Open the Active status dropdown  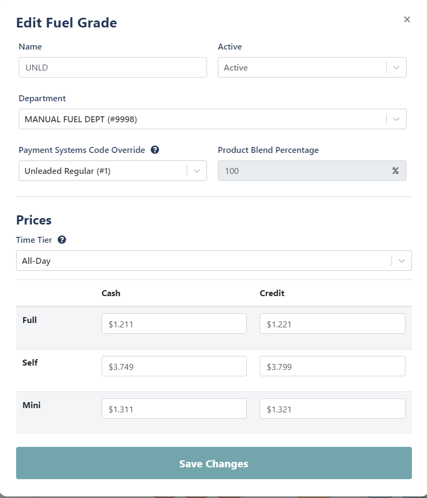(x=312, y=67)
